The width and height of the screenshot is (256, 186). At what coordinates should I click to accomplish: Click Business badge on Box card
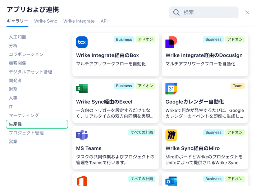point(124,39)
